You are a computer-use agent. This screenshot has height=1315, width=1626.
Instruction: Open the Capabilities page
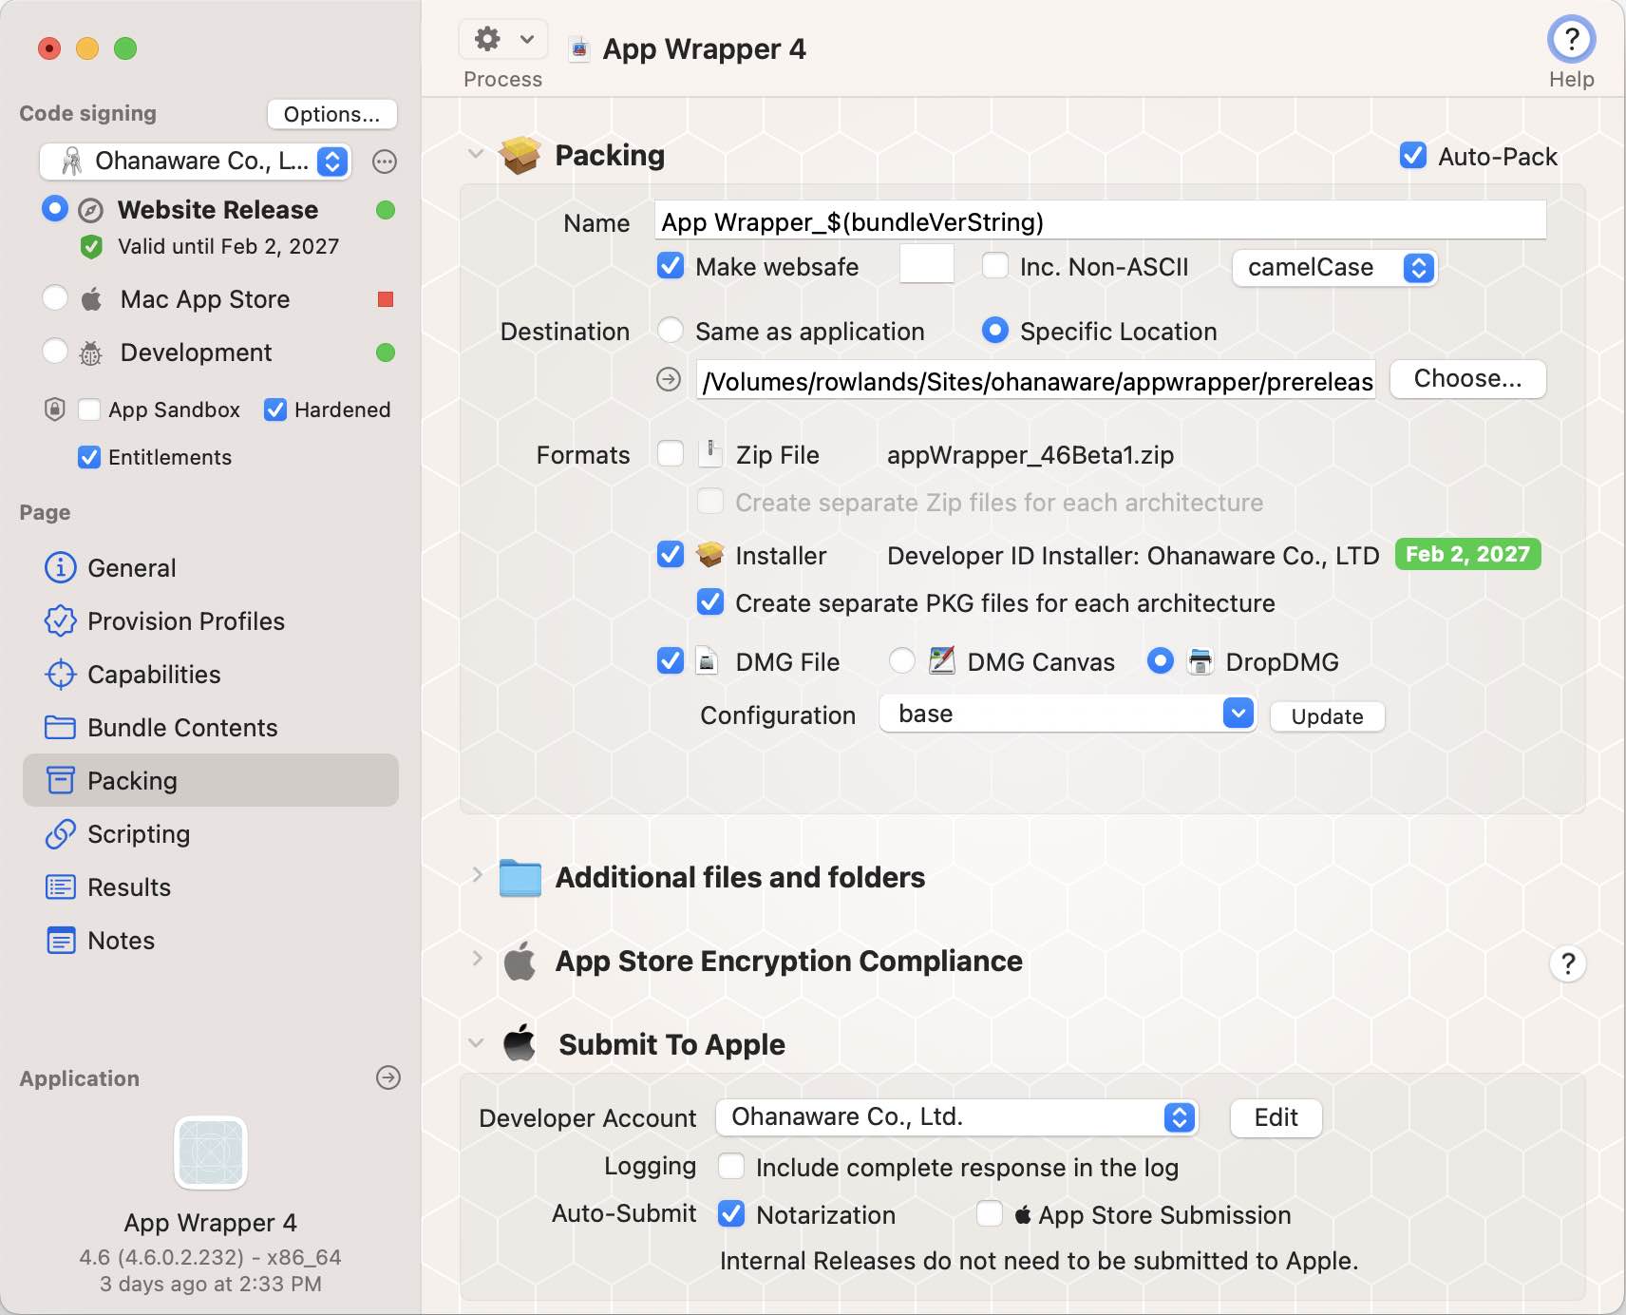(211, 675)
